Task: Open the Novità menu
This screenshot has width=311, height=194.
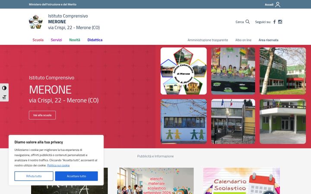Action: [75, 40]
